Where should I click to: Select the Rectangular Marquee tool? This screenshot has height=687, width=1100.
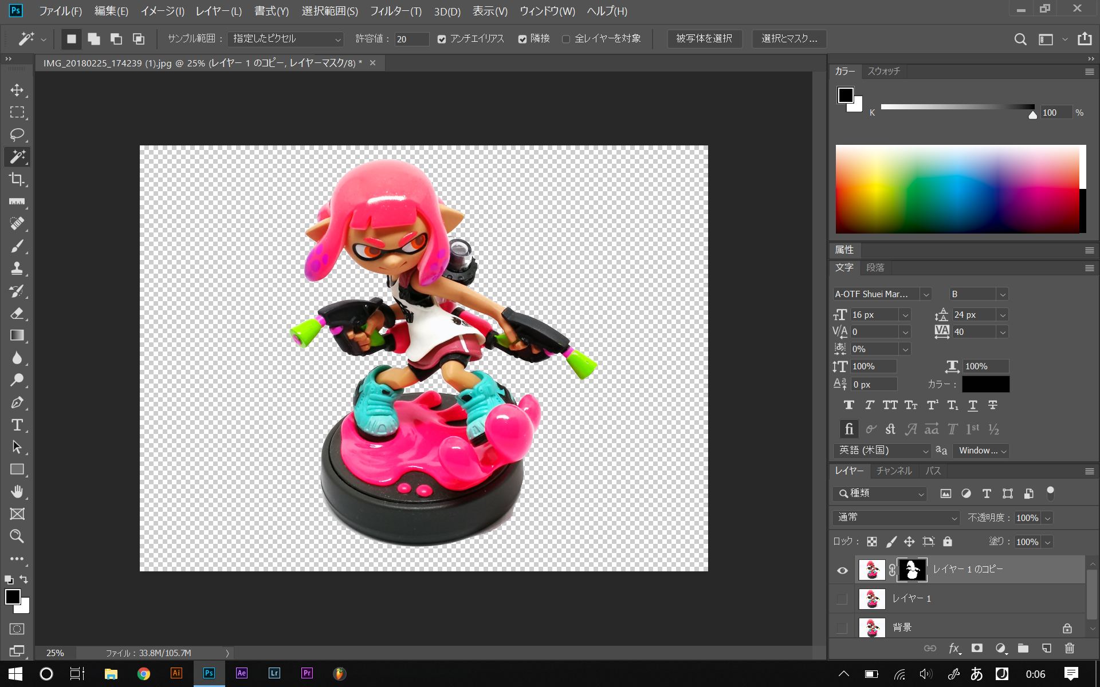[x=17, y=112]
